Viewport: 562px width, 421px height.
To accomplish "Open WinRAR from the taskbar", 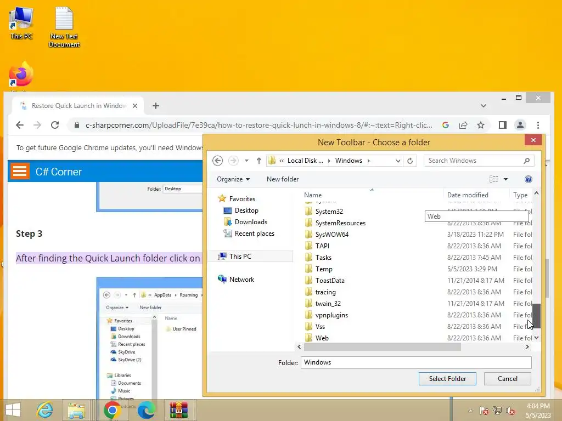I will tap(179, 410).
